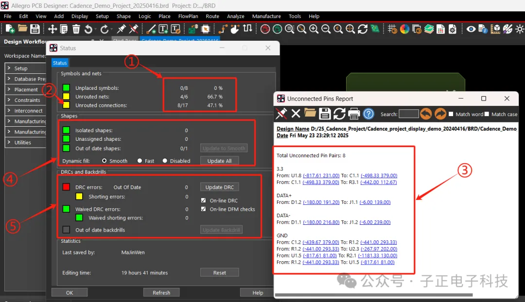Viewport: 525px width, 302px height.
Task: Select the Add Line tool
Action: (x=151, y=29)
